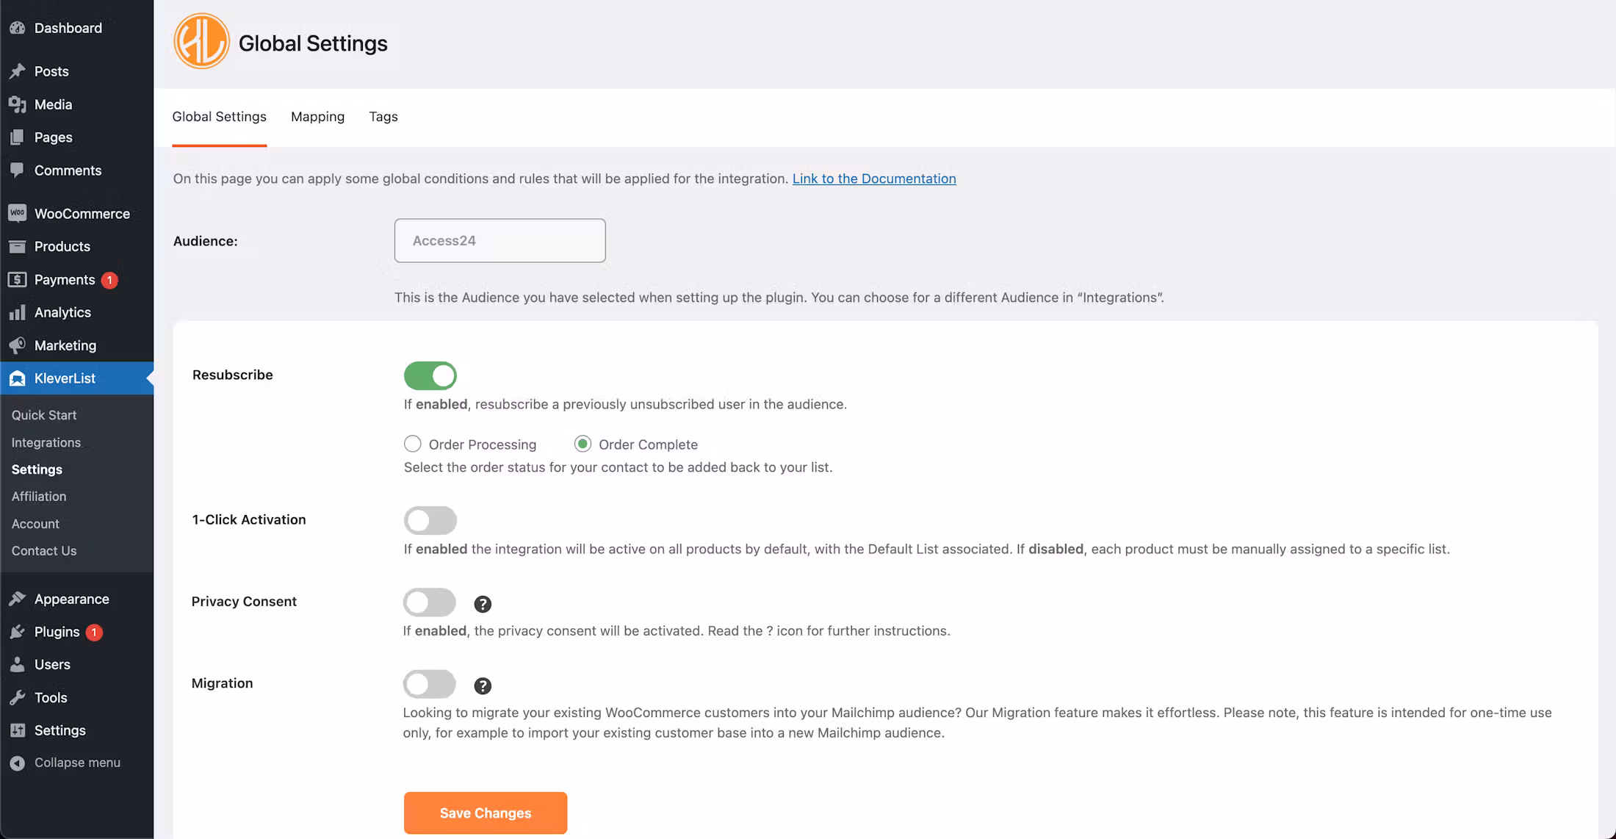The image size is (1616, 839).
Task: Select the Order Processing radio button
Action: coord(413,444)
